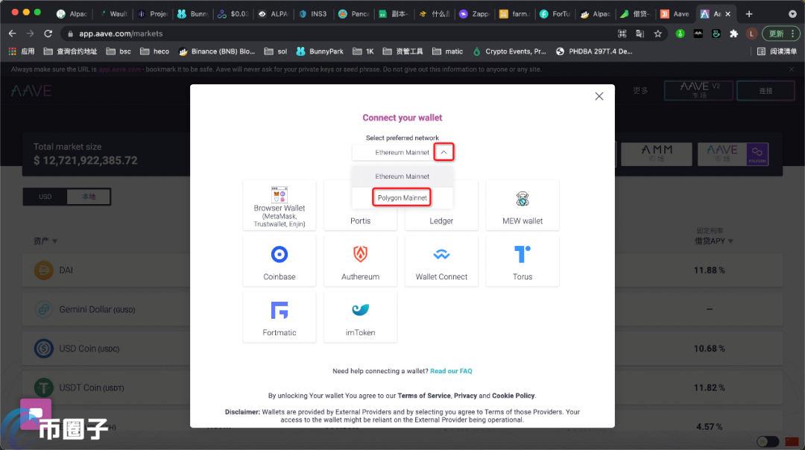
Task: Close the Connect your wallet dialog
Action: 599,96
